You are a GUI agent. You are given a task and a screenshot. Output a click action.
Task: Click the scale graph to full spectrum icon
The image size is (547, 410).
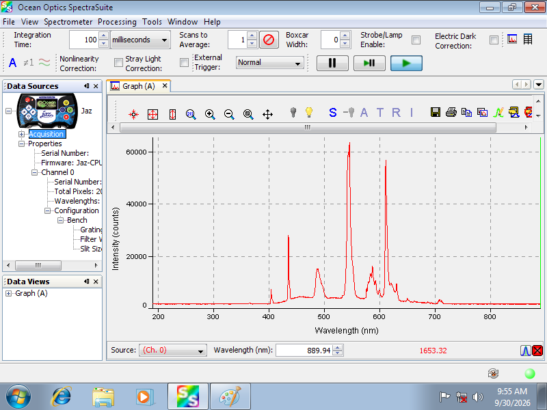click(152, 114)
